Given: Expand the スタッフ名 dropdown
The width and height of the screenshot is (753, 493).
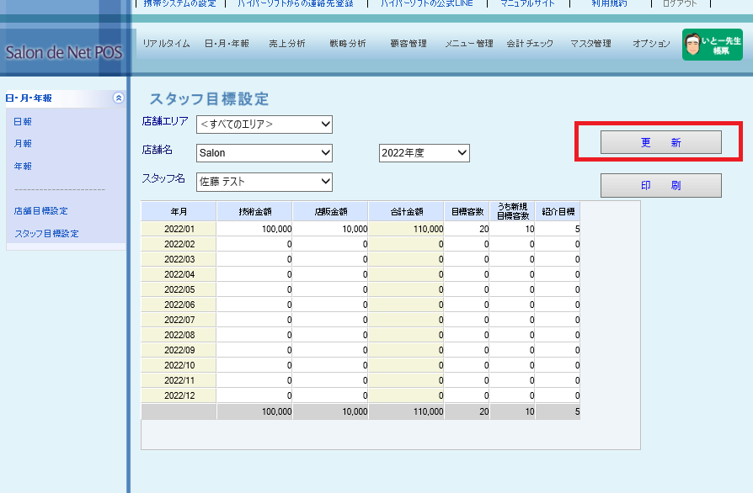Looking at the screenshot, I should (264, 182).
